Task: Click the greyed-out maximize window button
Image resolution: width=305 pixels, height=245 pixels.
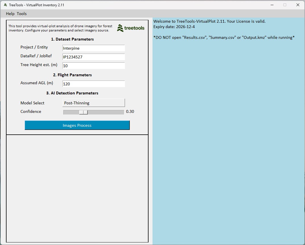Action: pos(285,5)
